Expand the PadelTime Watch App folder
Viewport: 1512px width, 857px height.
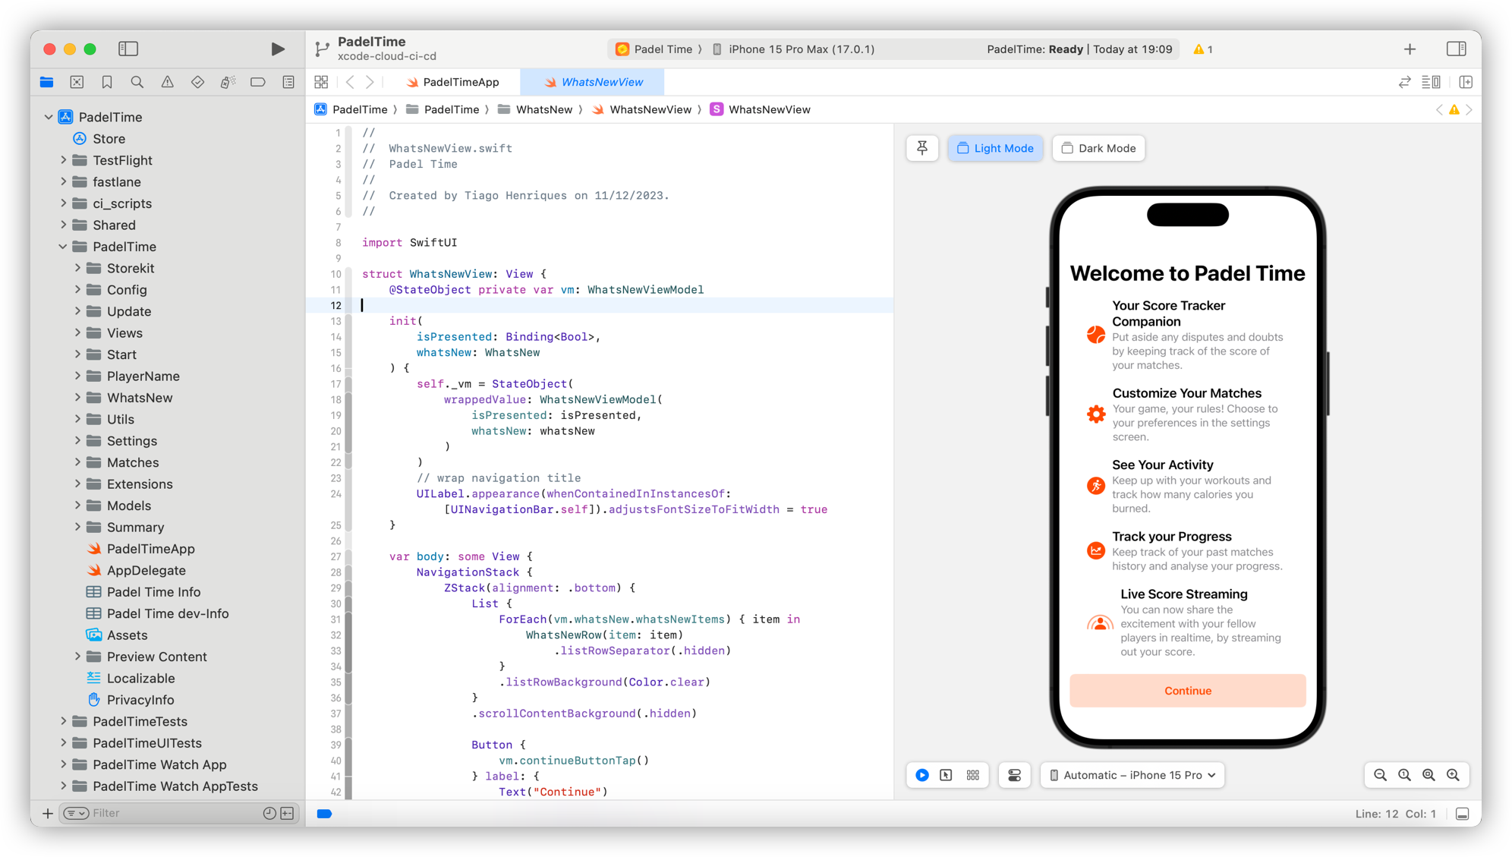pyautogui.click(x=64, y=764)
